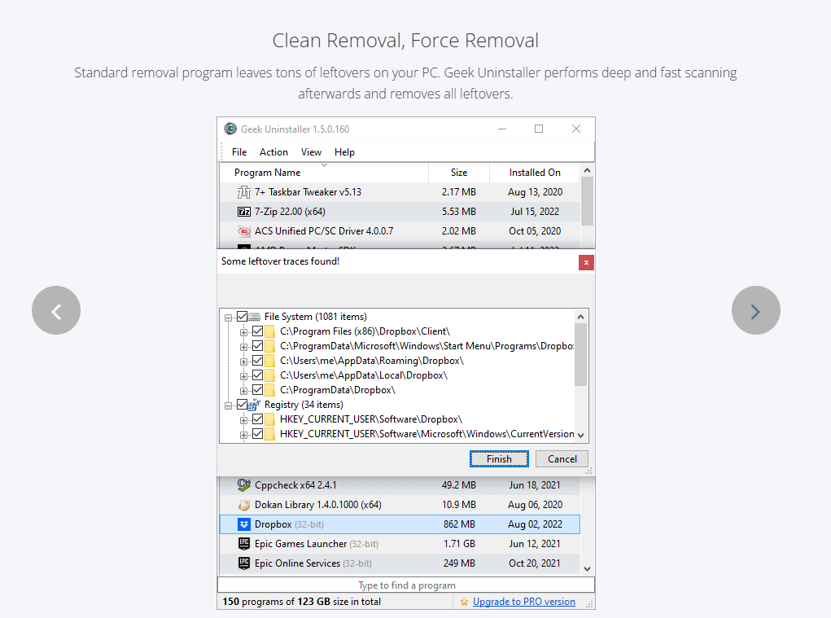Uncheck the Registry (34 items) checkbox
Viewport: 831px width, 618px height.
click(x=243, y=405)
